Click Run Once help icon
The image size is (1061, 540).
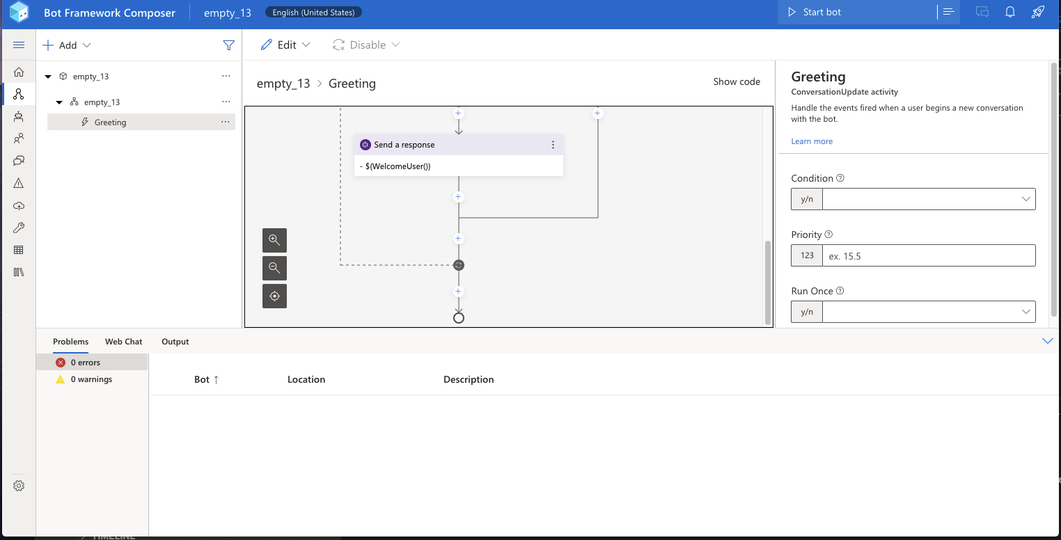point(840,291)
